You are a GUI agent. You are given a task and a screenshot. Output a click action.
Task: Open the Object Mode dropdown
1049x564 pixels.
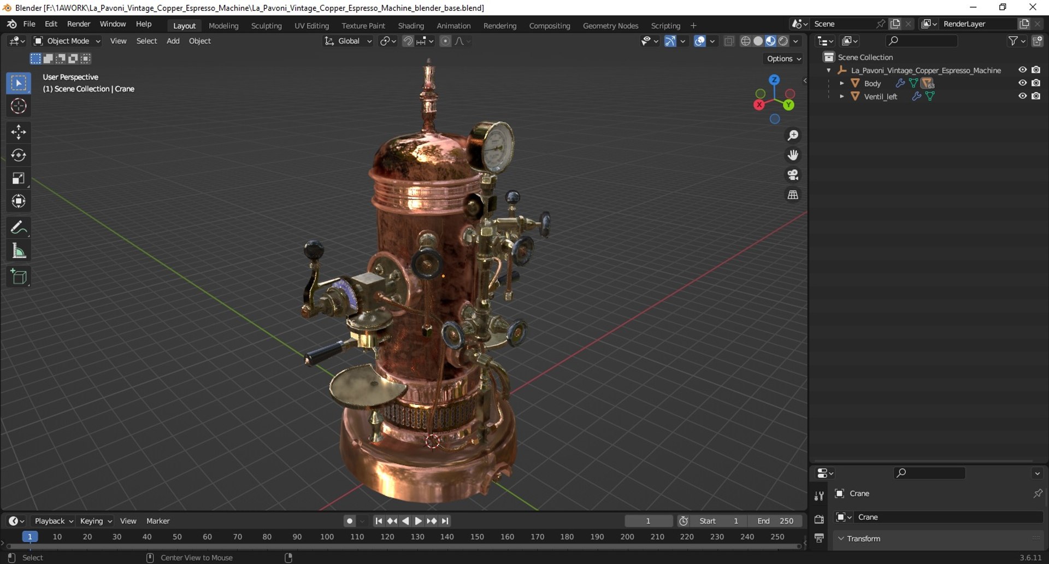pyautogui.click(x=67, y=41)
